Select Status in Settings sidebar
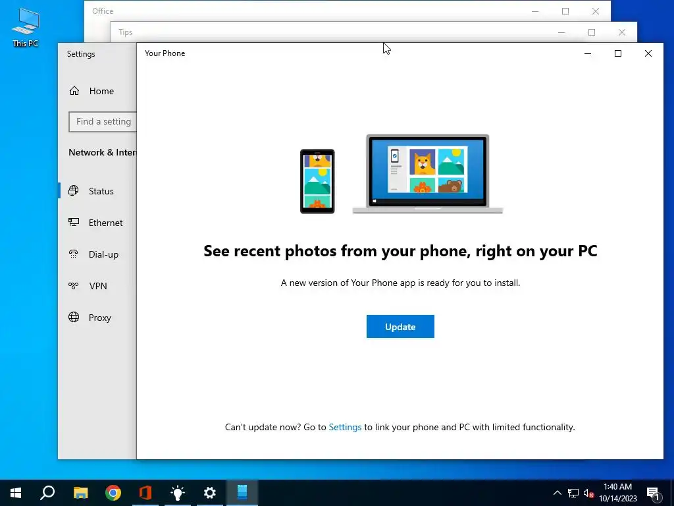The height and width of the screenshot is (506, 674). tap(97, 191)
